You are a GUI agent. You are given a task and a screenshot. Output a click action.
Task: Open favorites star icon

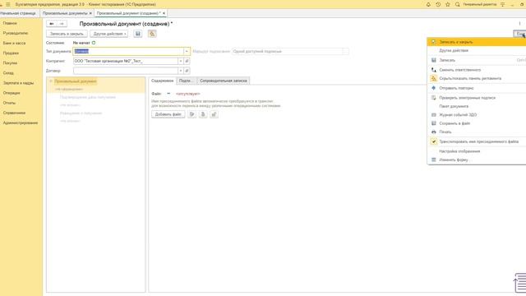click(x=447, y=4)
